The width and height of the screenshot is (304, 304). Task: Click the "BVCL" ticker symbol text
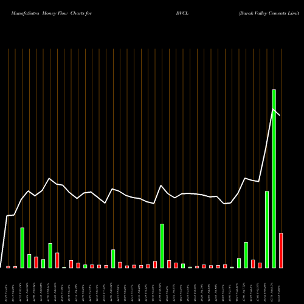(182, 13)
